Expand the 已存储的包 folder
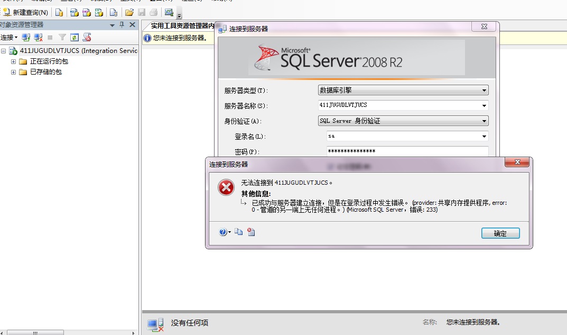The height and width of the screenshot is (335, 567). (13, 72)
